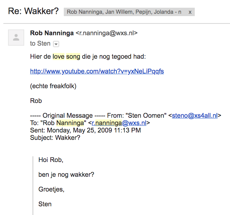Click the '(echte freakfolk)' line
This screenshot has width=230, height=215.
coord(53,86)
